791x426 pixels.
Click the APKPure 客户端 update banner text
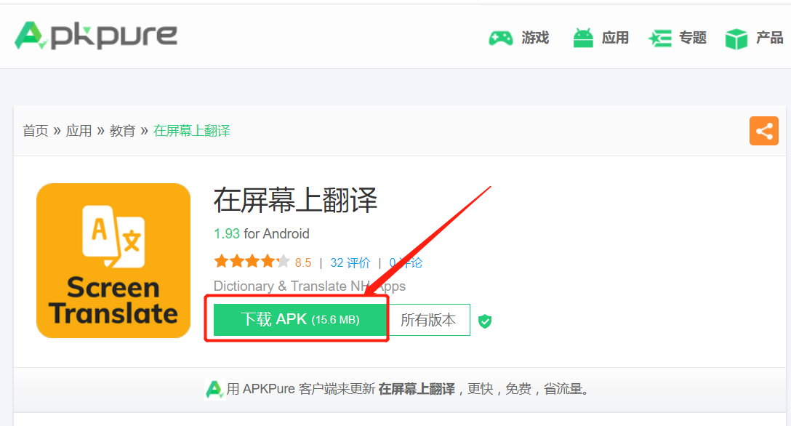point(408,389)
